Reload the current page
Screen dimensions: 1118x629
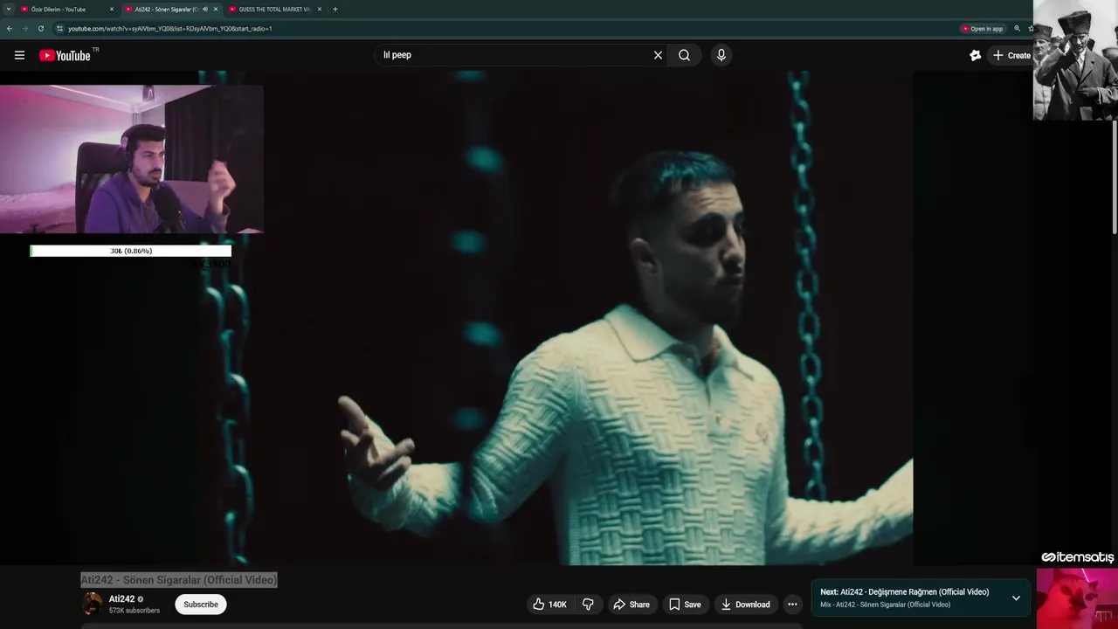click(40, 29)
